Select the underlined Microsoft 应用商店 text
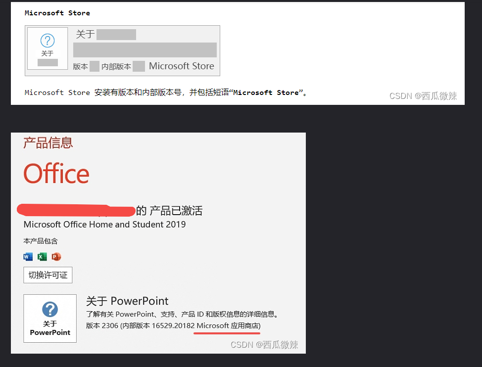482x367 pixels. coord(228,325)
